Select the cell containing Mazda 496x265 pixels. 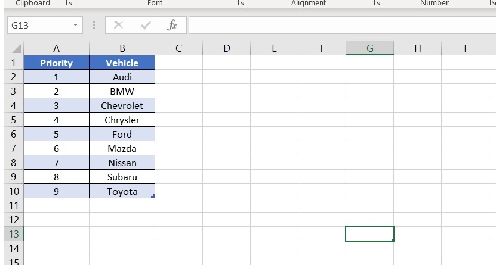point(122,148)
